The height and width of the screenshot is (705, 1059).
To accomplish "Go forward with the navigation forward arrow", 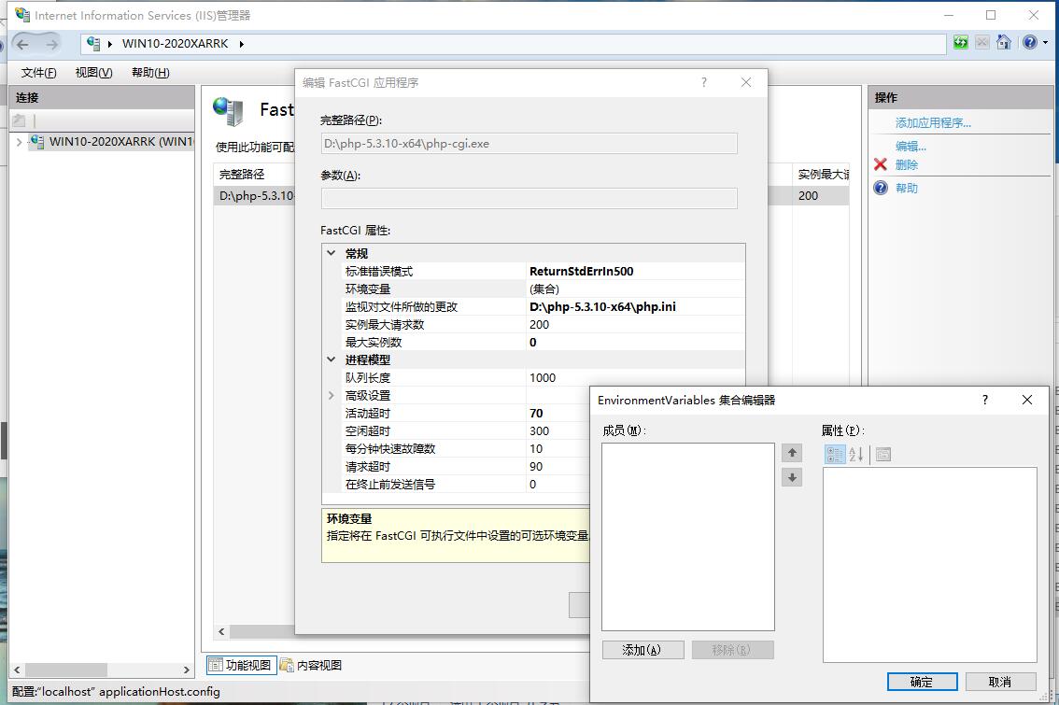I will [x=52, y=44].
